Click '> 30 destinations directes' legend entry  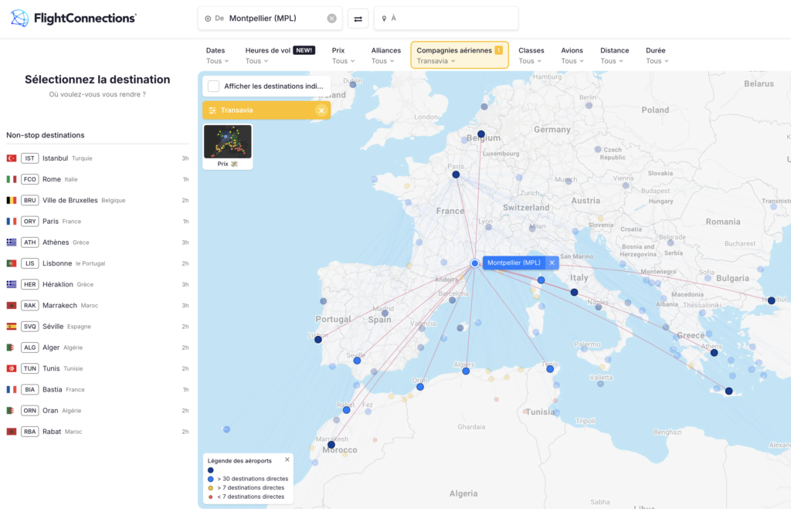248,479
